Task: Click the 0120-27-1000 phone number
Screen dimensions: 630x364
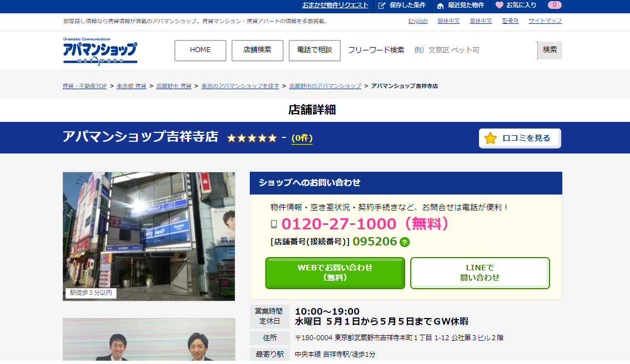Action: [339, 224]
